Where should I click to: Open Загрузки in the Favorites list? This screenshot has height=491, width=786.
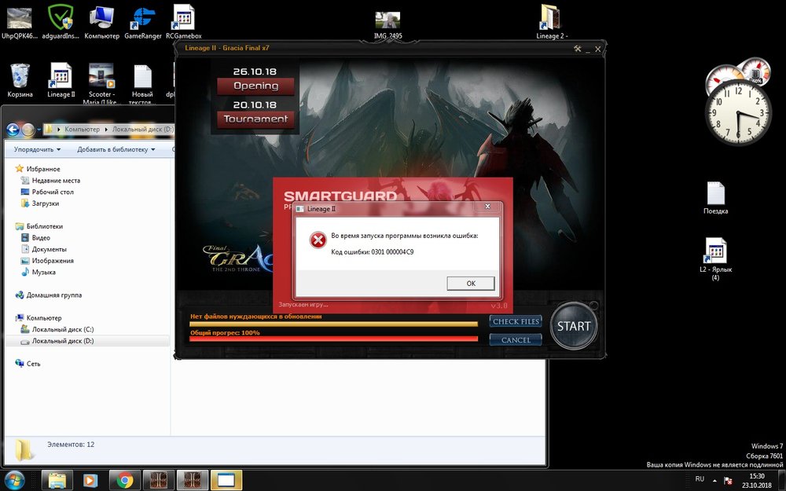point(45,203)
